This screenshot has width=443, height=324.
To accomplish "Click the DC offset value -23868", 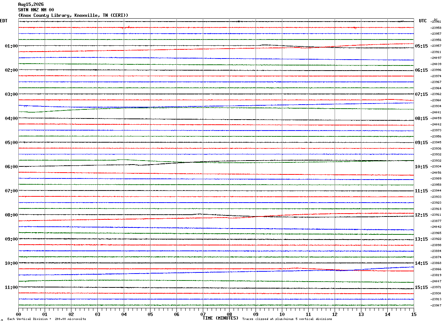I will (x=436, y=263).
